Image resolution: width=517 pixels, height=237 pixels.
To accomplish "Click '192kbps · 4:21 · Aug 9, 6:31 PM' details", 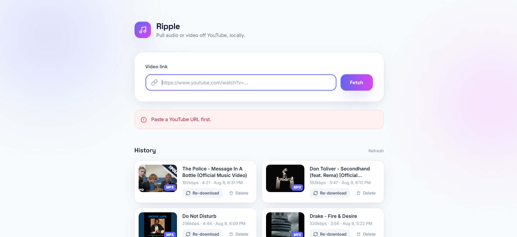I will (212, 183).
